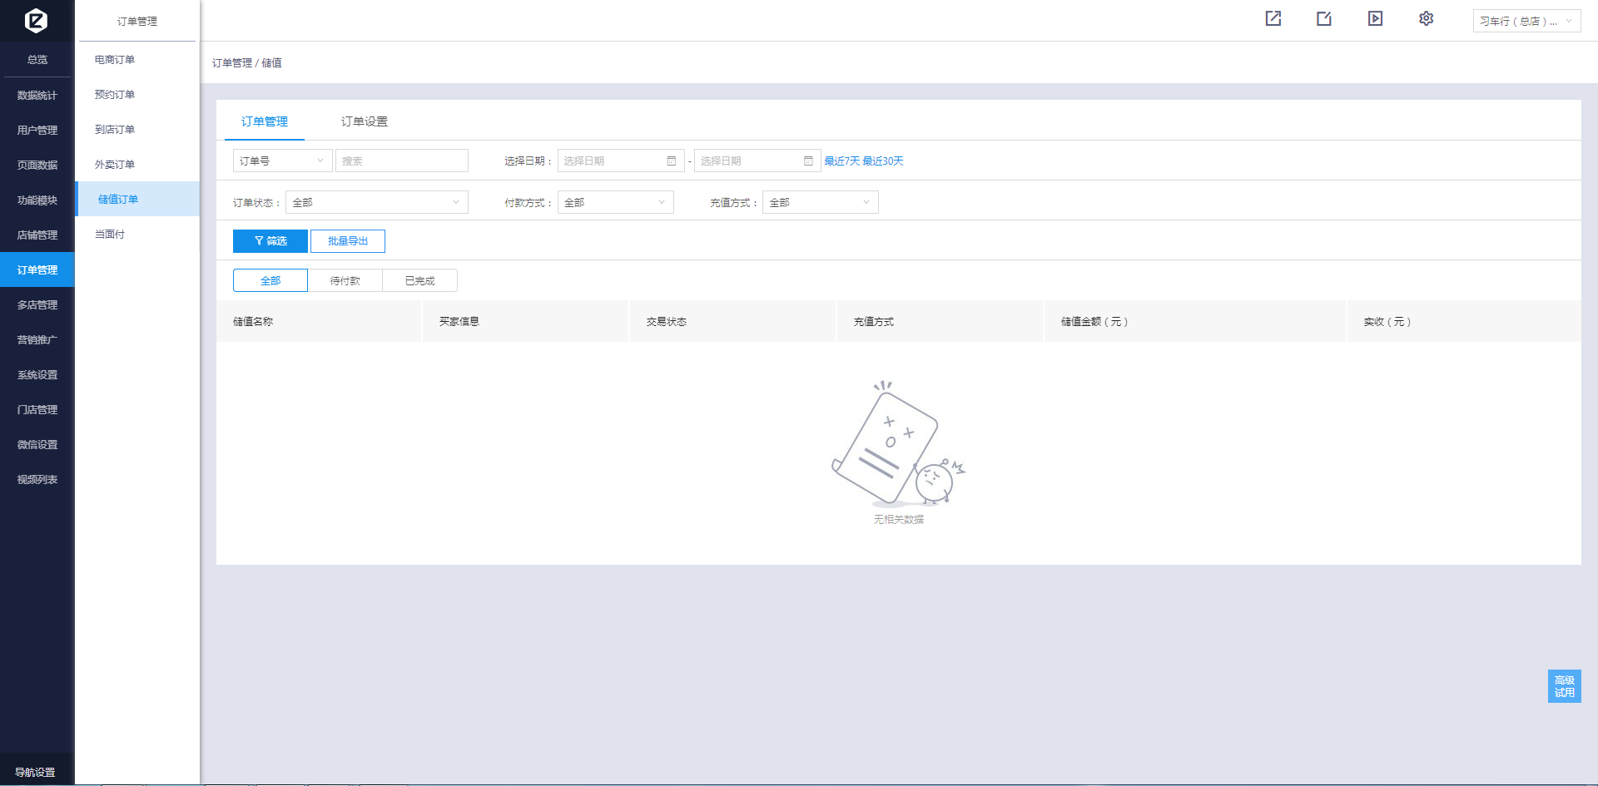
Task: Open the 充值方式 dropdown
Action: coord(820,202)
